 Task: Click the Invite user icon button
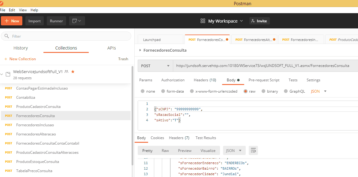pyautogui.click(x=259, y=21)
